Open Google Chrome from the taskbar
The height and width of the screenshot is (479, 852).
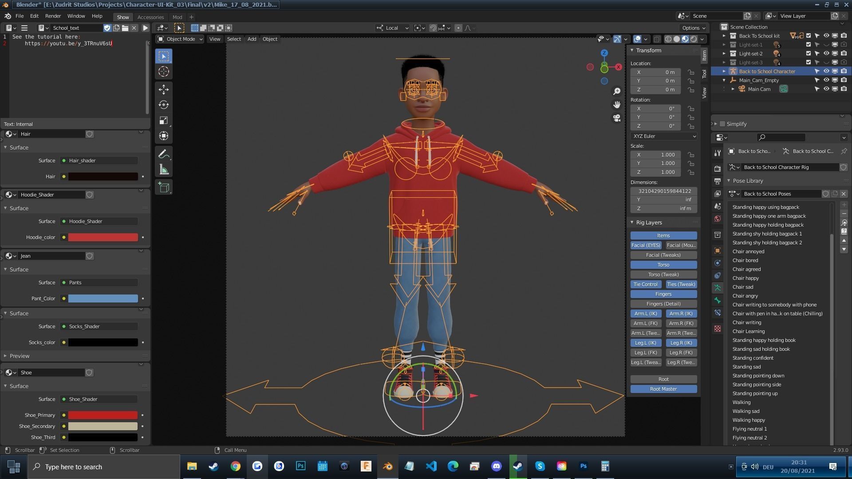(x=235, y=466)
